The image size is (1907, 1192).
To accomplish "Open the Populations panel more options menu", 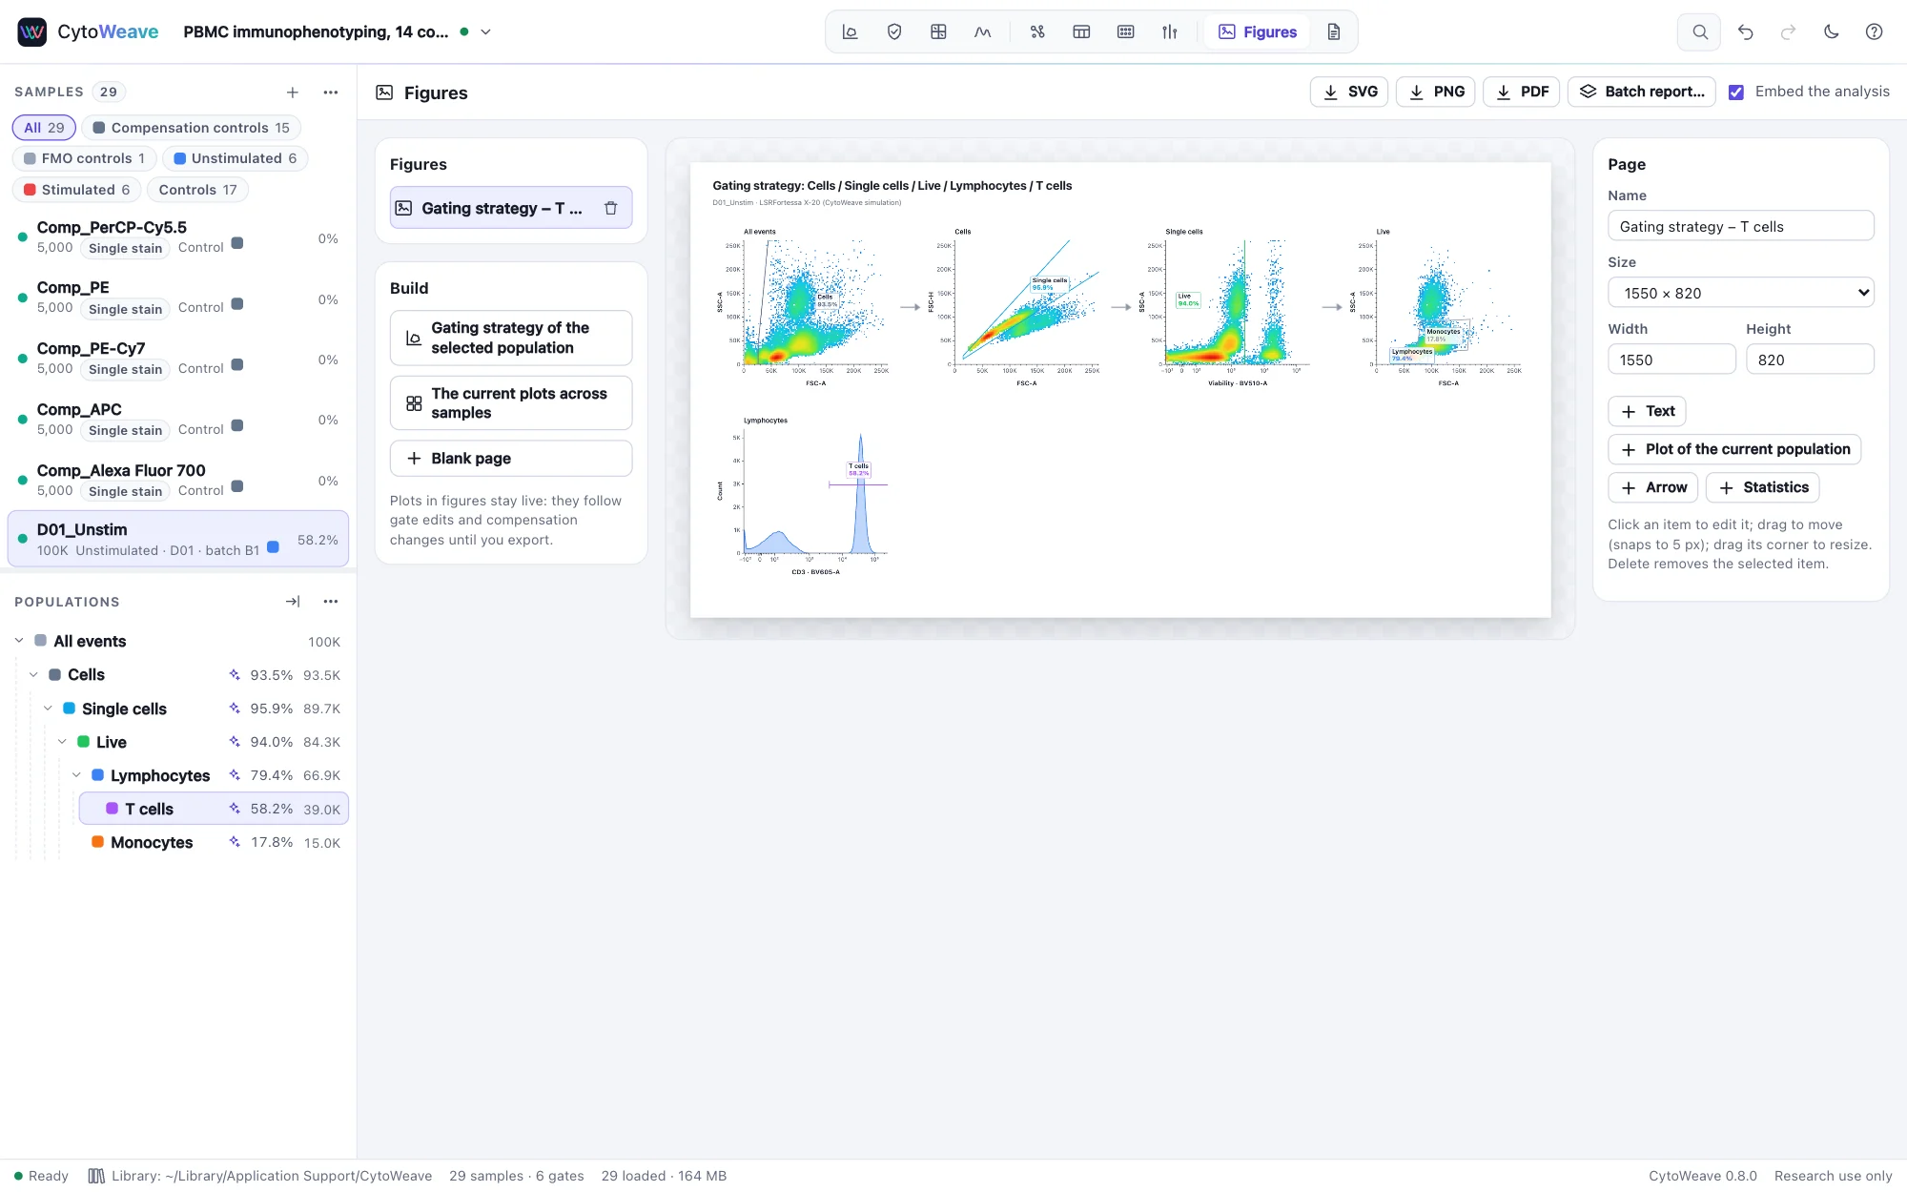I will (331, 602).
